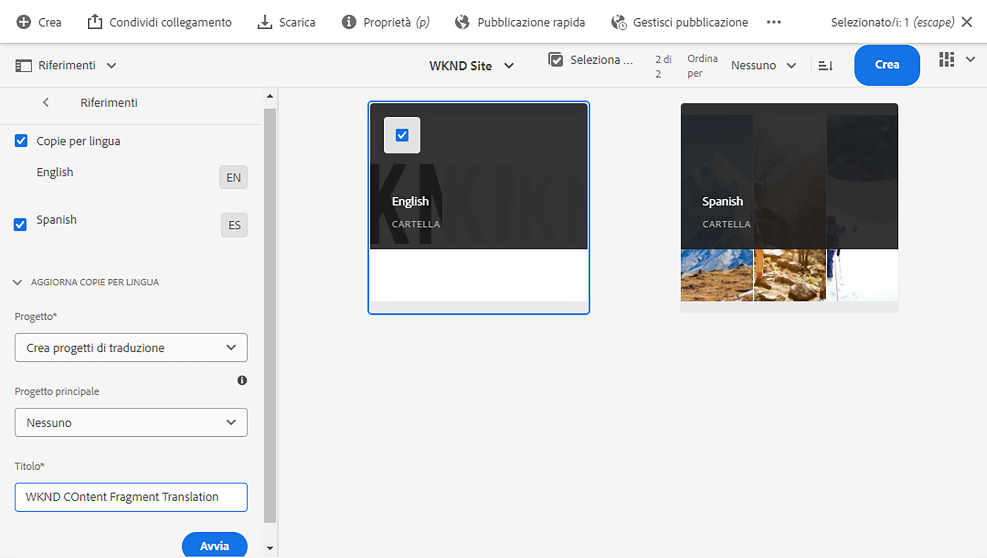Click the Crea plus icon in toolbar
The image size is (987, 558).
coord(24,22)
